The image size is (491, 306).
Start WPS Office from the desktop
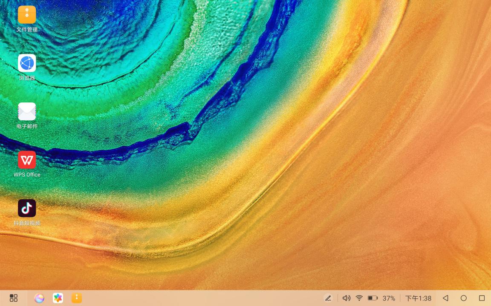pos(27,160)
